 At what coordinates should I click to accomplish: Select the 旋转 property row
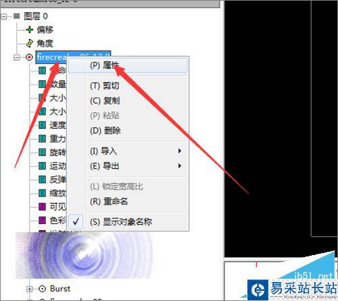[58, 153]
